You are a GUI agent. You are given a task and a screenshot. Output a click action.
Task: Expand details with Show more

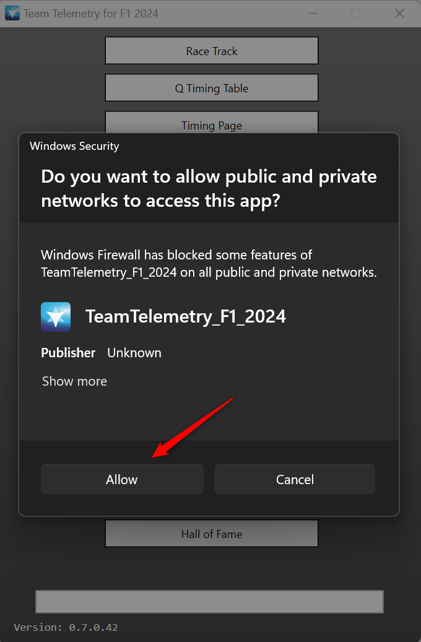tap(74, 381)
